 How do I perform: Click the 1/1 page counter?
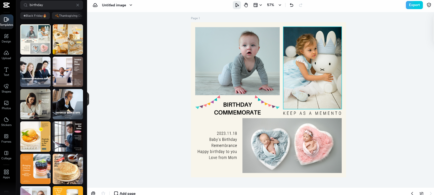tap(421, 193)
